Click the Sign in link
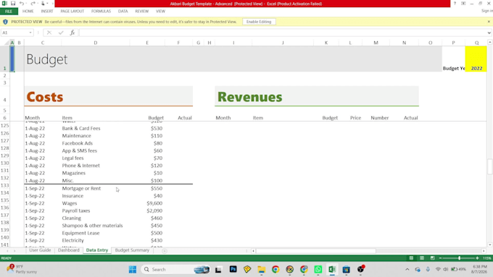Image resolution: width=493 pixels, height=277 pixels. [x=486, y=11]
